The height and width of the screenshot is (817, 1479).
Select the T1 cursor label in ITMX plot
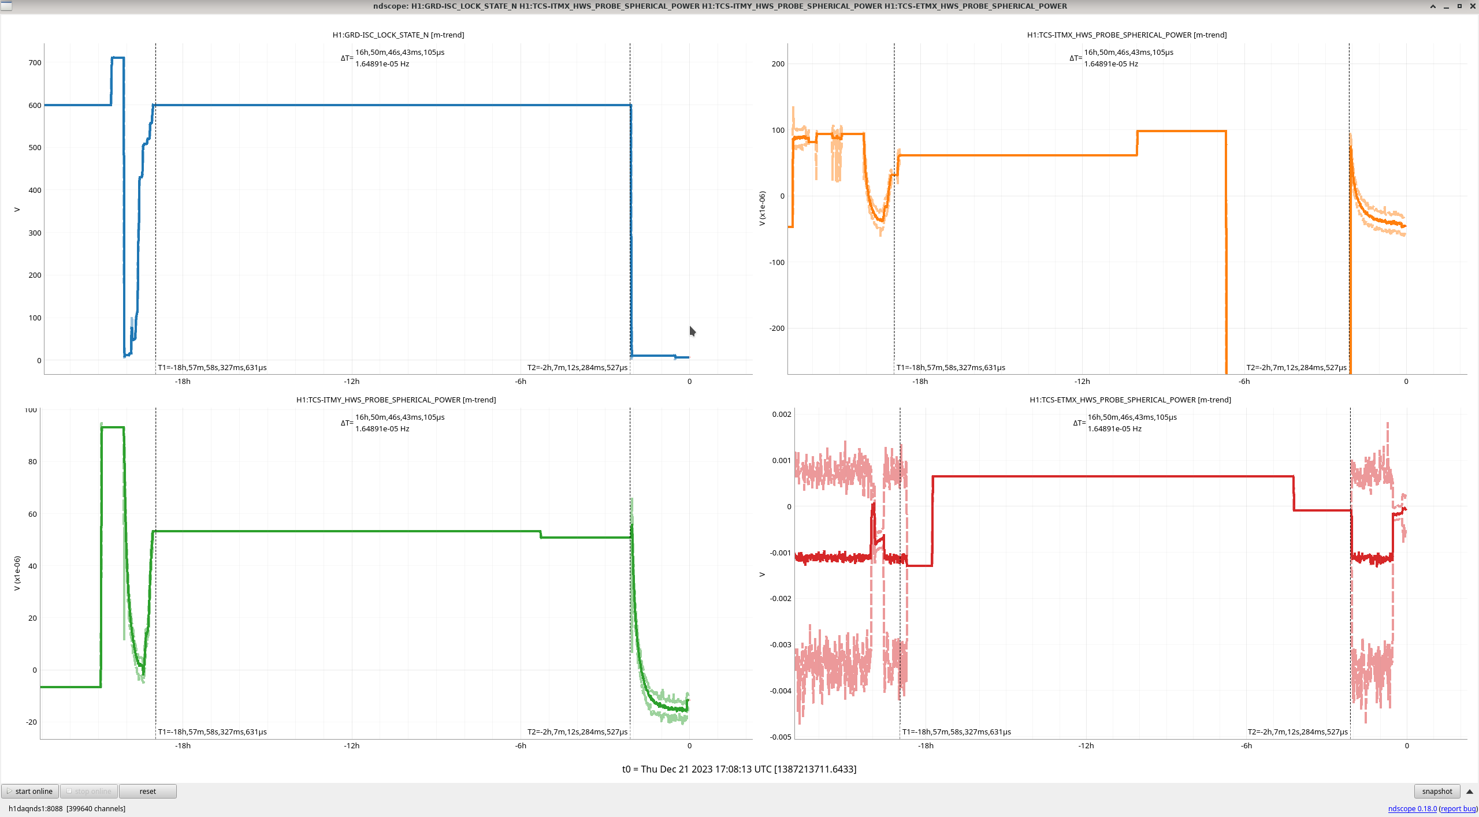point(950,367)
